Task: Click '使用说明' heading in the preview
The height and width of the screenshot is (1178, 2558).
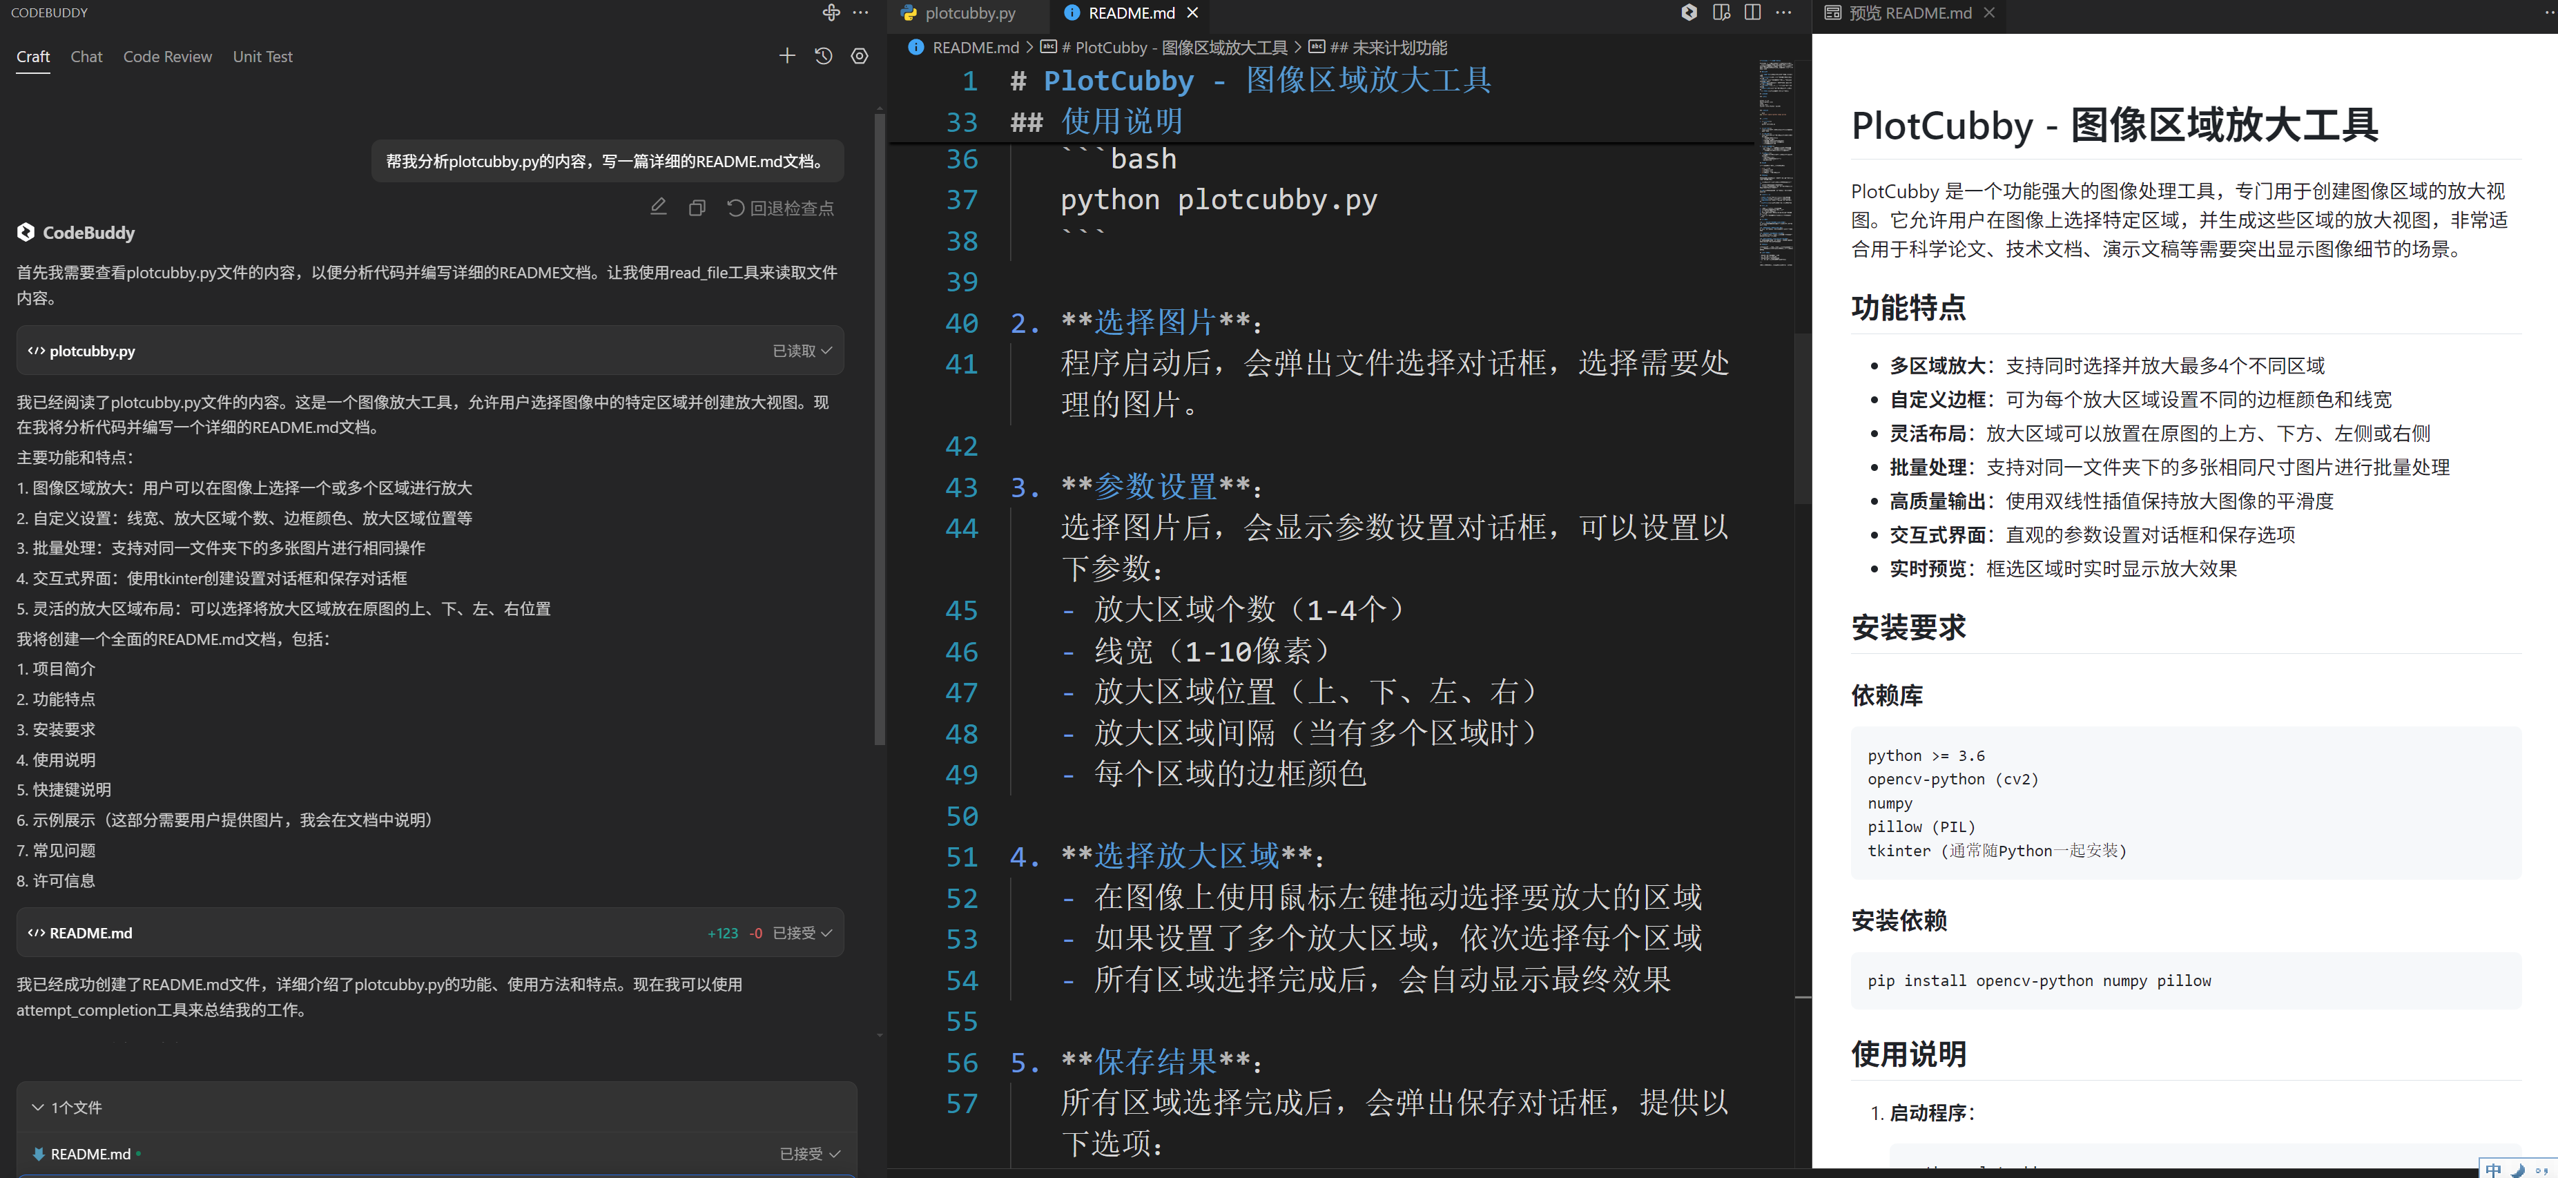Action: [x=1908, y=1054]
